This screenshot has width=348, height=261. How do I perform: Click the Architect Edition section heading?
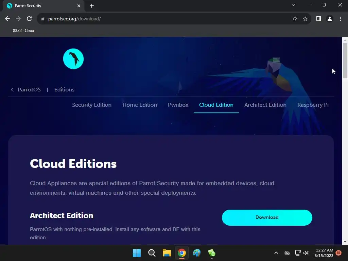click(62, 215)
